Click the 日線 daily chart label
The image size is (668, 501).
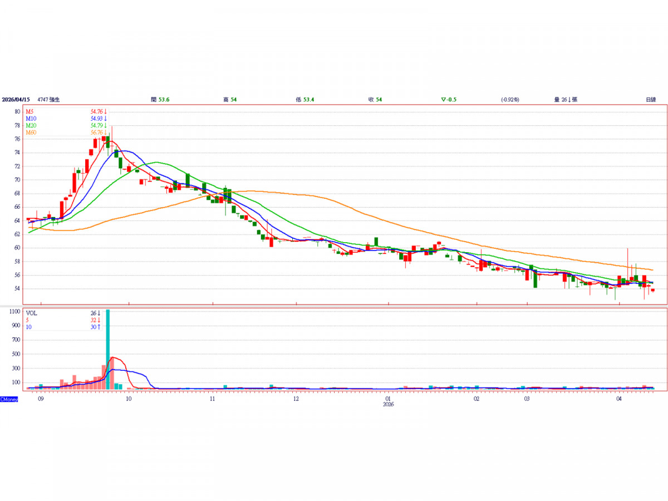tap(650, 99)
